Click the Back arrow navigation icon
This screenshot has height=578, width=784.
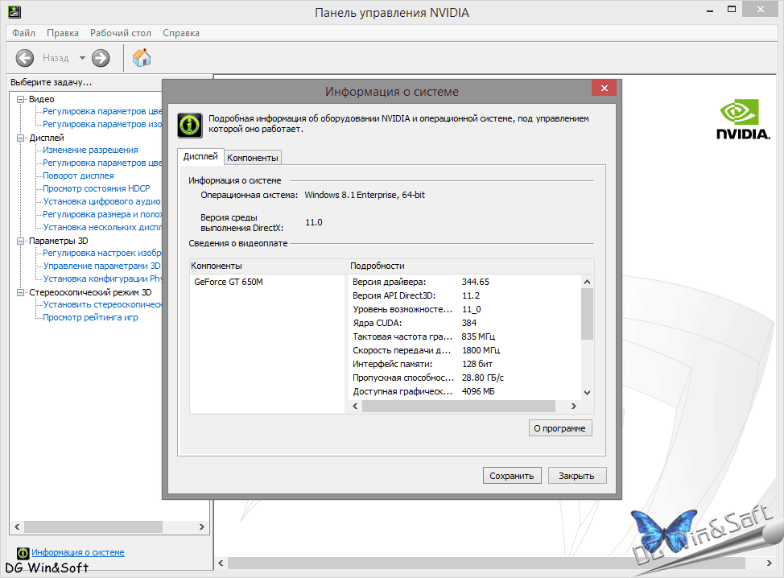(24, 58)
